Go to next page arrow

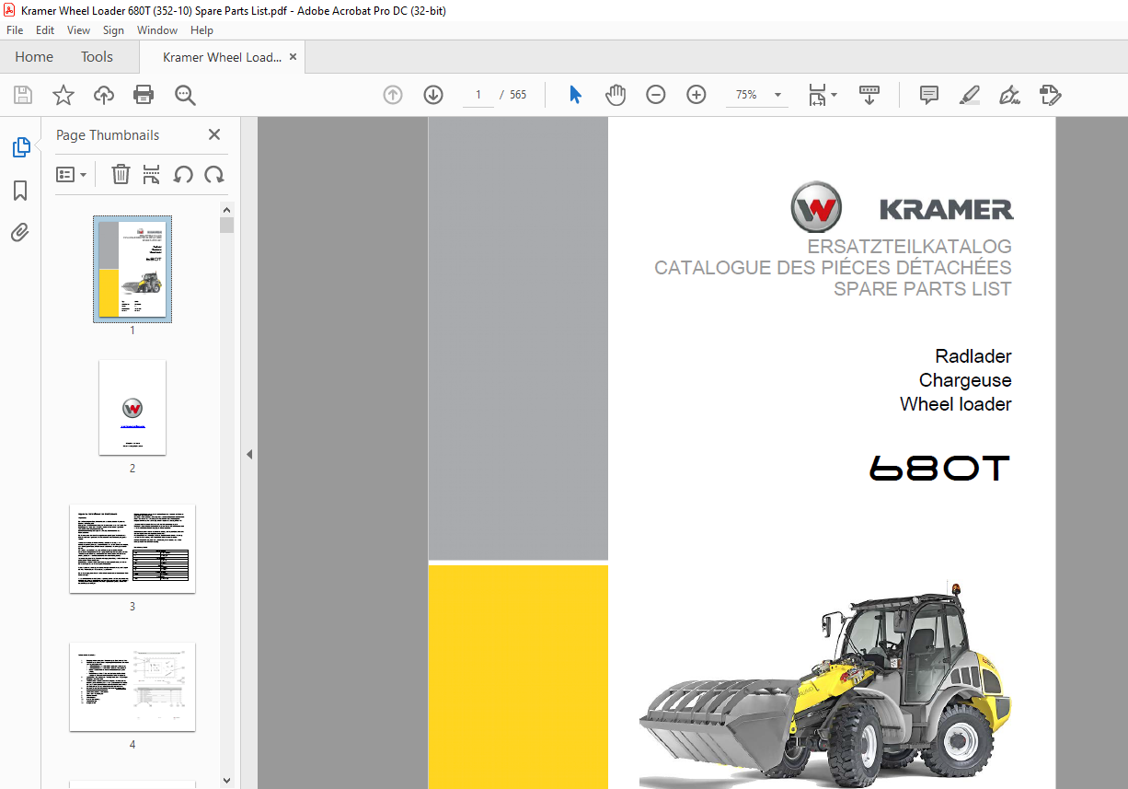pyautogui.click(x=433, y=95)
